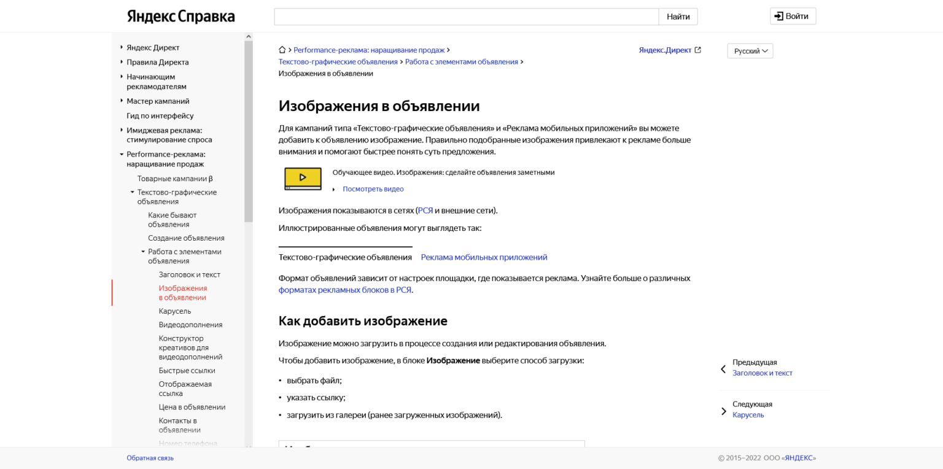943x469 pixels.
Task: Expand the Правила Директа sidebar section
Action: [122, 62]
